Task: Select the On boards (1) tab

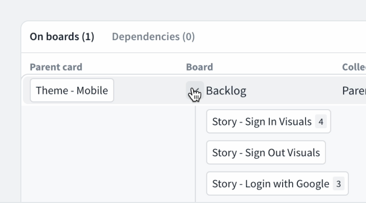Action: click(62, 37)
